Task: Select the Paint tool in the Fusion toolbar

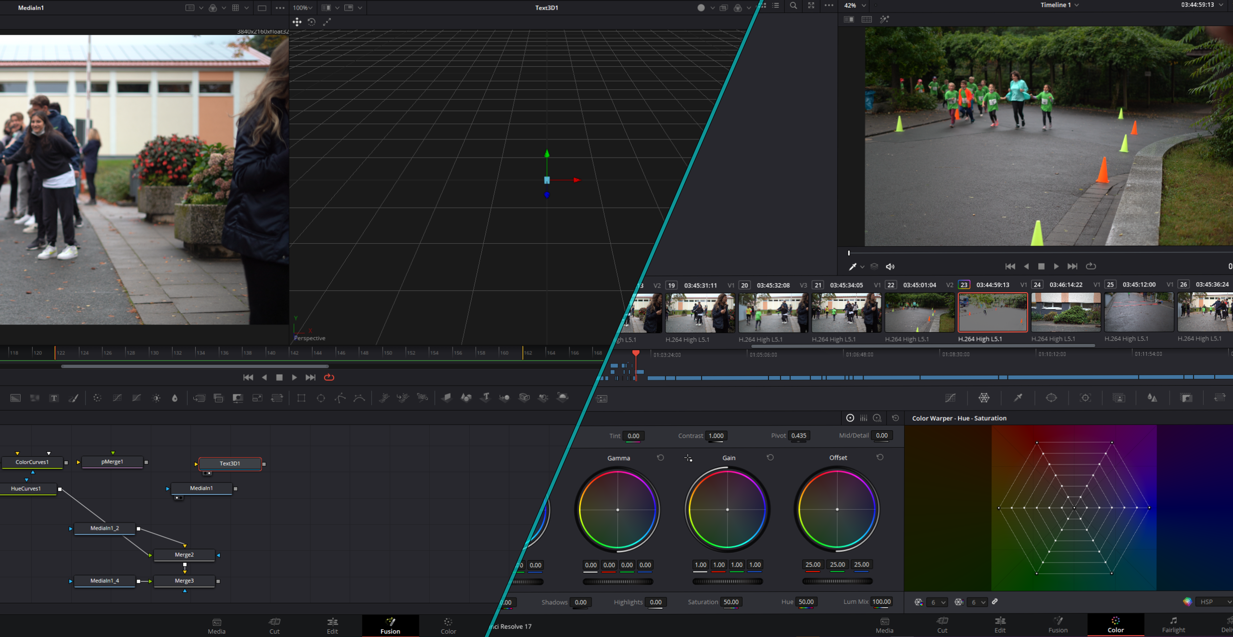Action: tap(74, 398)
